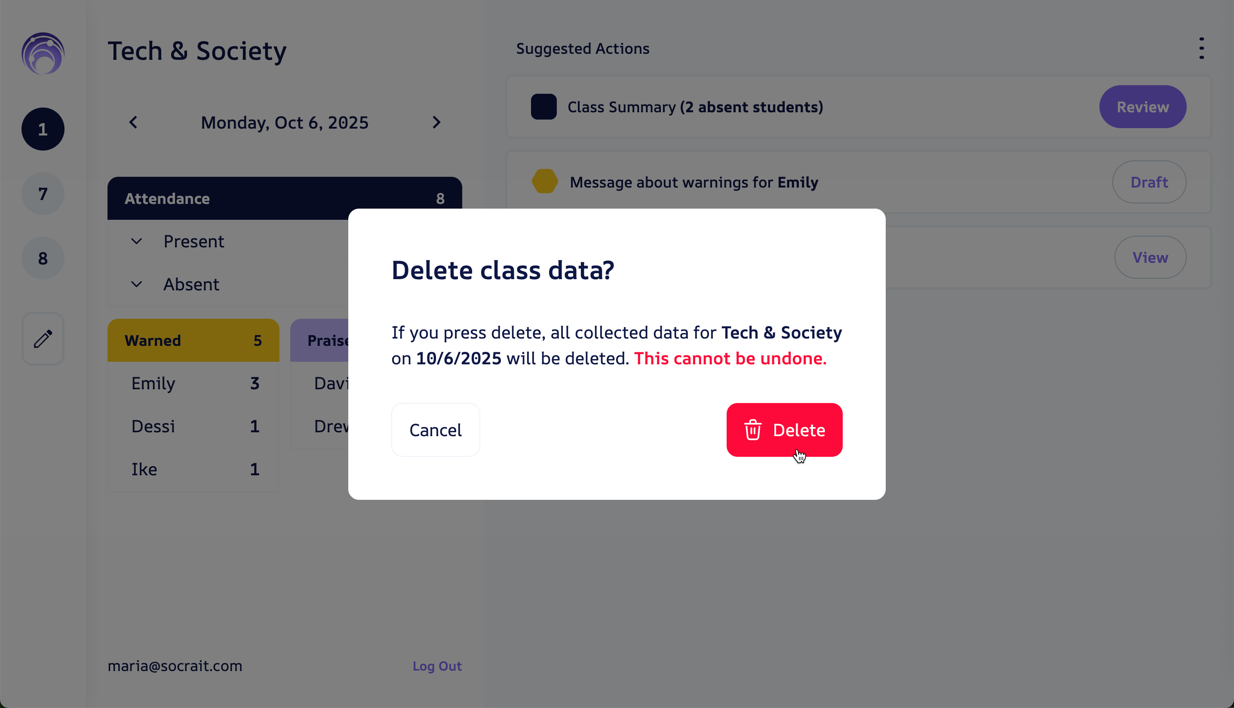
Task: Open the three-dot more options menu
Action: coord(1201,49)
